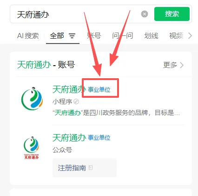Click the mini program link icon beside 小程序
Viewport: 198px width, 196px height.
76,101
